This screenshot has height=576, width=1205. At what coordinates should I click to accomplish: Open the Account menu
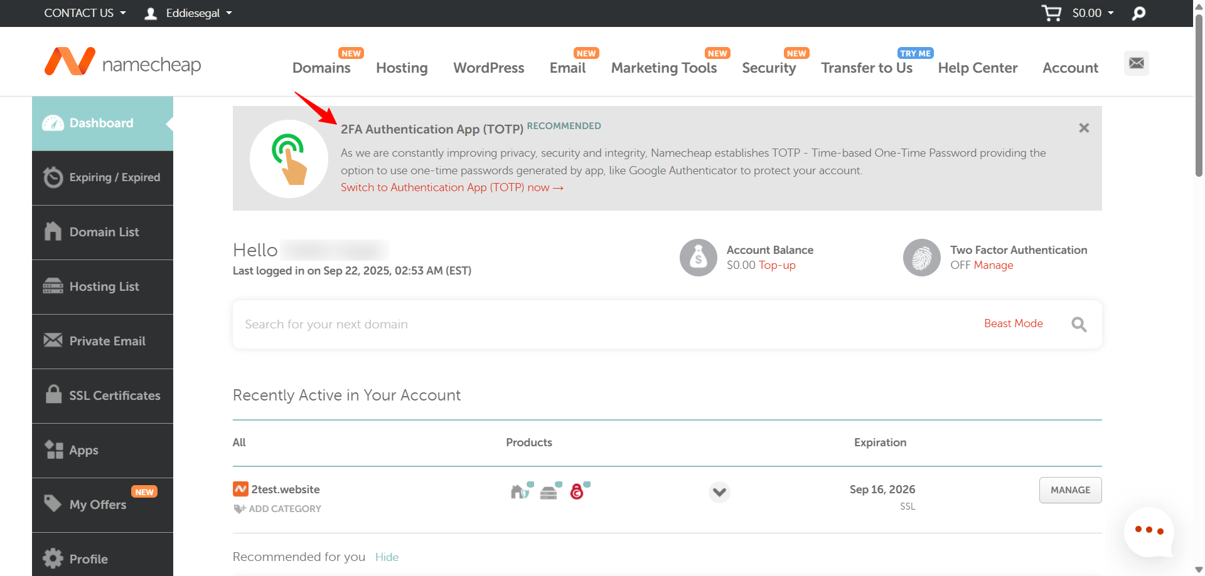[x=1071, y=68]
